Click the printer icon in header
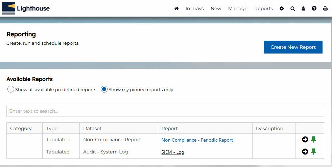 click(x=325, y=8)
